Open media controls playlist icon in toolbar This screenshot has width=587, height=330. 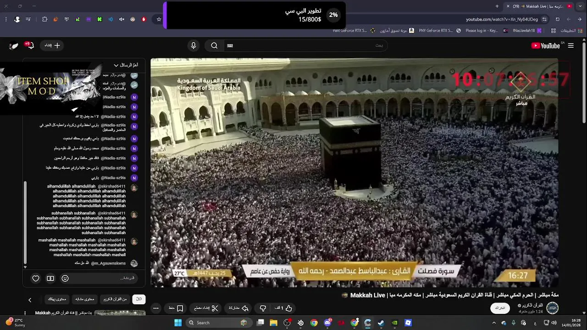28,19
